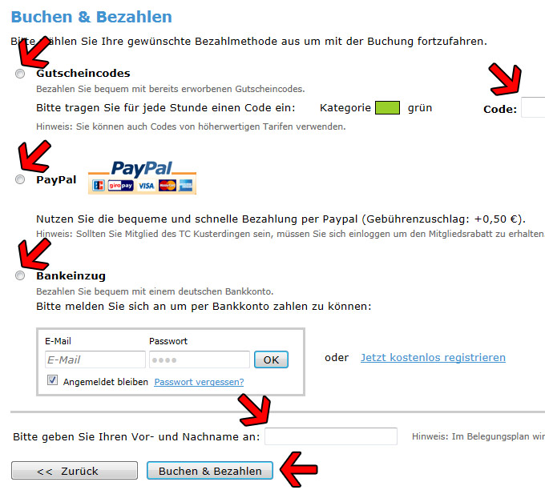The width and height of the screenshot is (545, 490).
Task: Click the Buchen & Bezahlen button
Action: (x=210, y=471)
